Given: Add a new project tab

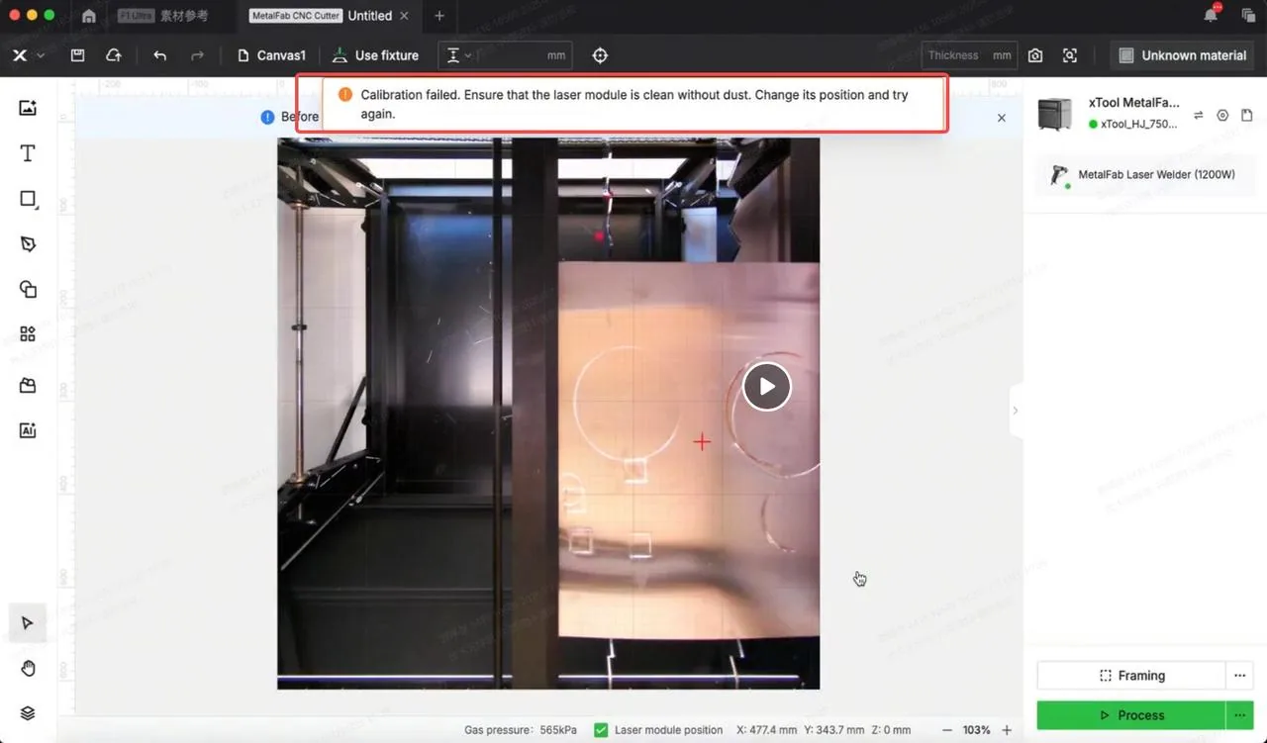Looking at the screenshot, I should 439,16.
